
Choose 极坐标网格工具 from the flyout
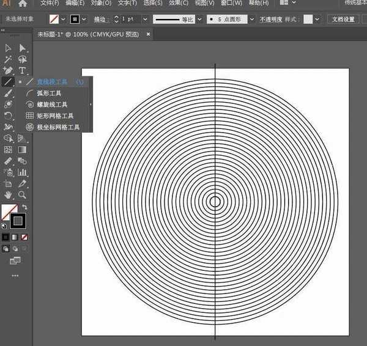coord(58,127)
